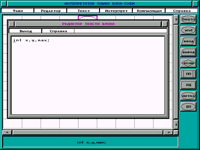Select the 'АД' block tool
This screenshot has width=200, height=150.
tap(188, 85)
